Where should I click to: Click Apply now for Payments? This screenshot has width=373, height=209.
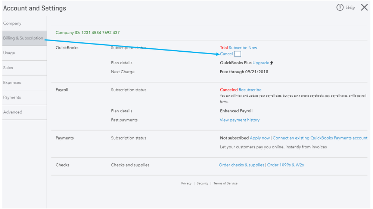(x=259, y=138)
